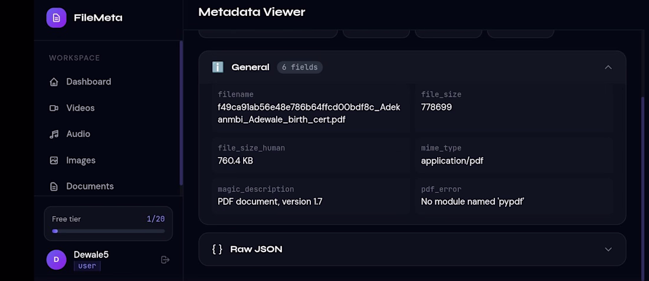Click the Dashboard home icon
The width and height of the screenshot is (649, 281).
[54, 82]
